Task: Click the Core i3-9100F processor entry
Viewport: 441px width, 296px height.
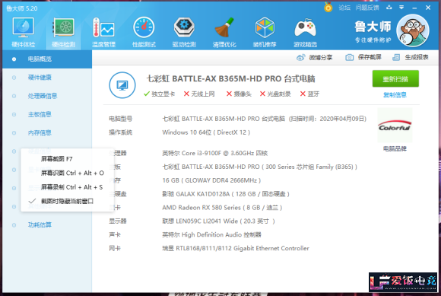Action: point(215,154)
